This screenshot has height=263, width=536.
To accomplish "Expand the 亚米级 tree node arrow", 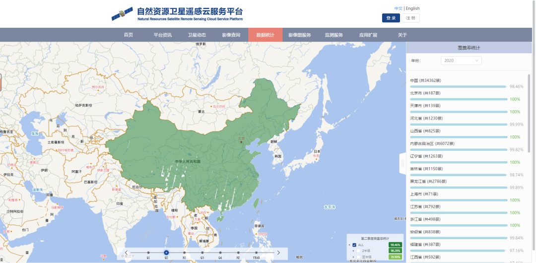I will point(353,257).
